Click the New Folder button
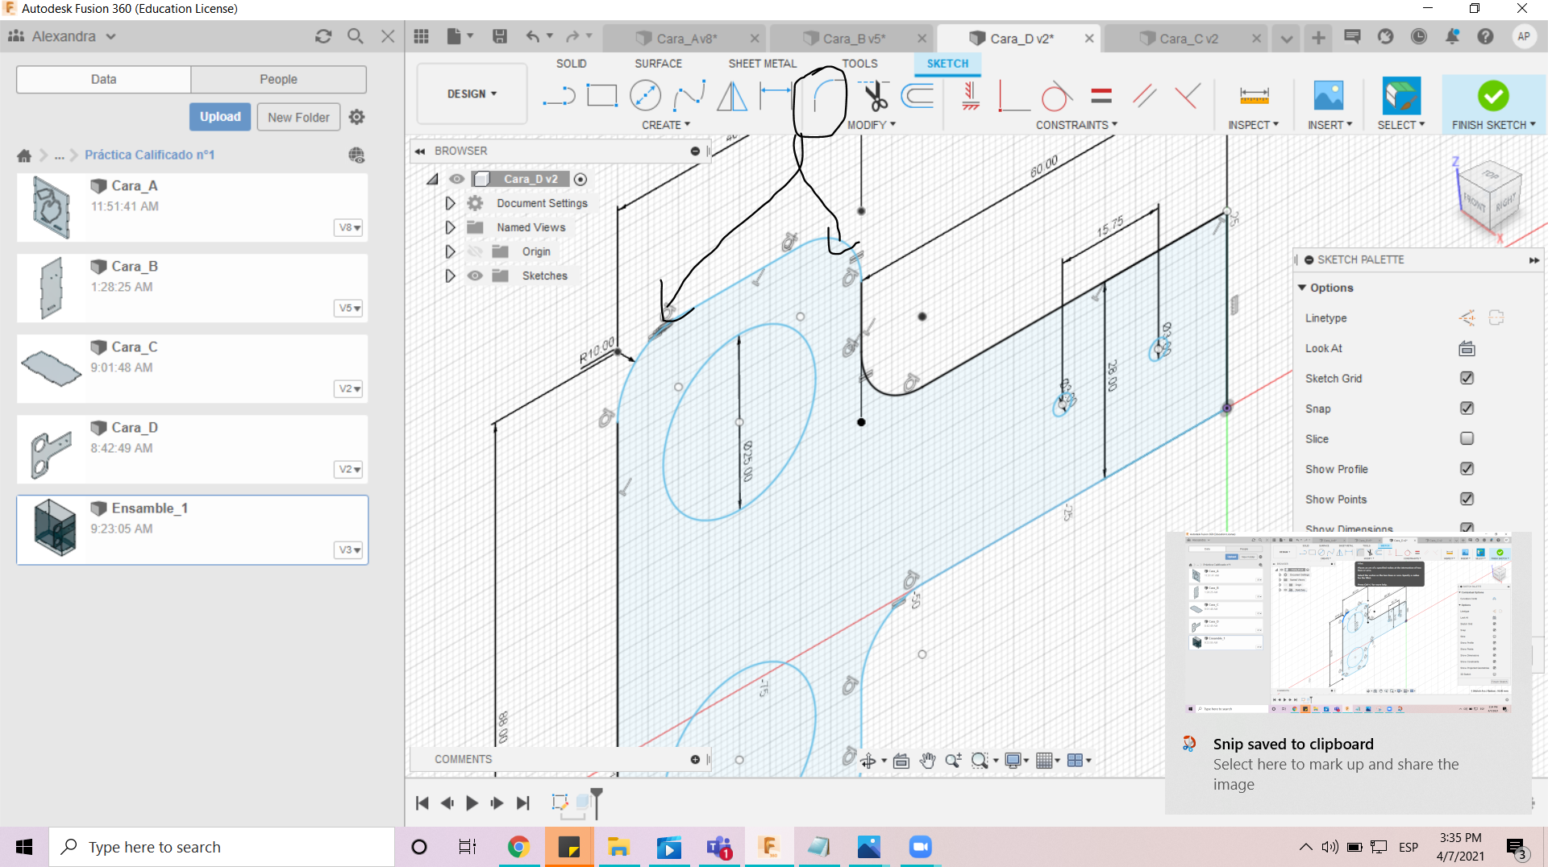The width and height of the screenshot is (1548, 867). point(298,117)
